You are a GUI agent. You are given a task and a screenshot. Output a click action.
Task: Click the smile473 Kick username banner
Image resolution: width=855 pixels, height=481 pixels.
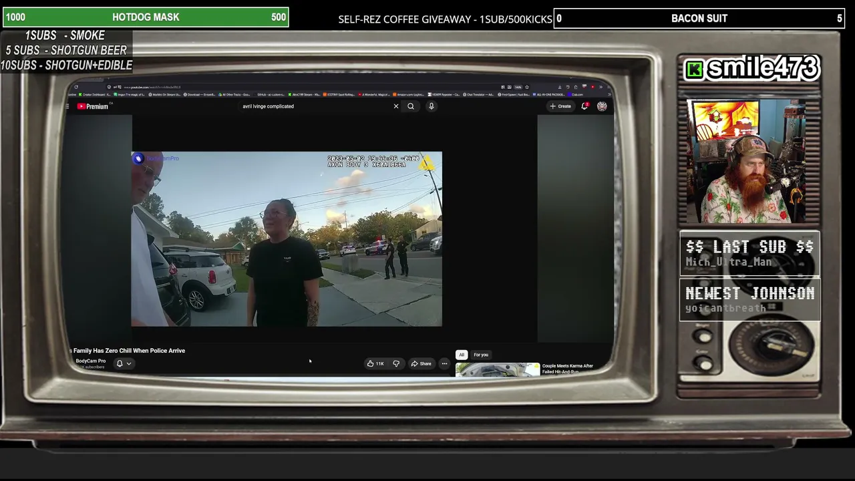751,68
